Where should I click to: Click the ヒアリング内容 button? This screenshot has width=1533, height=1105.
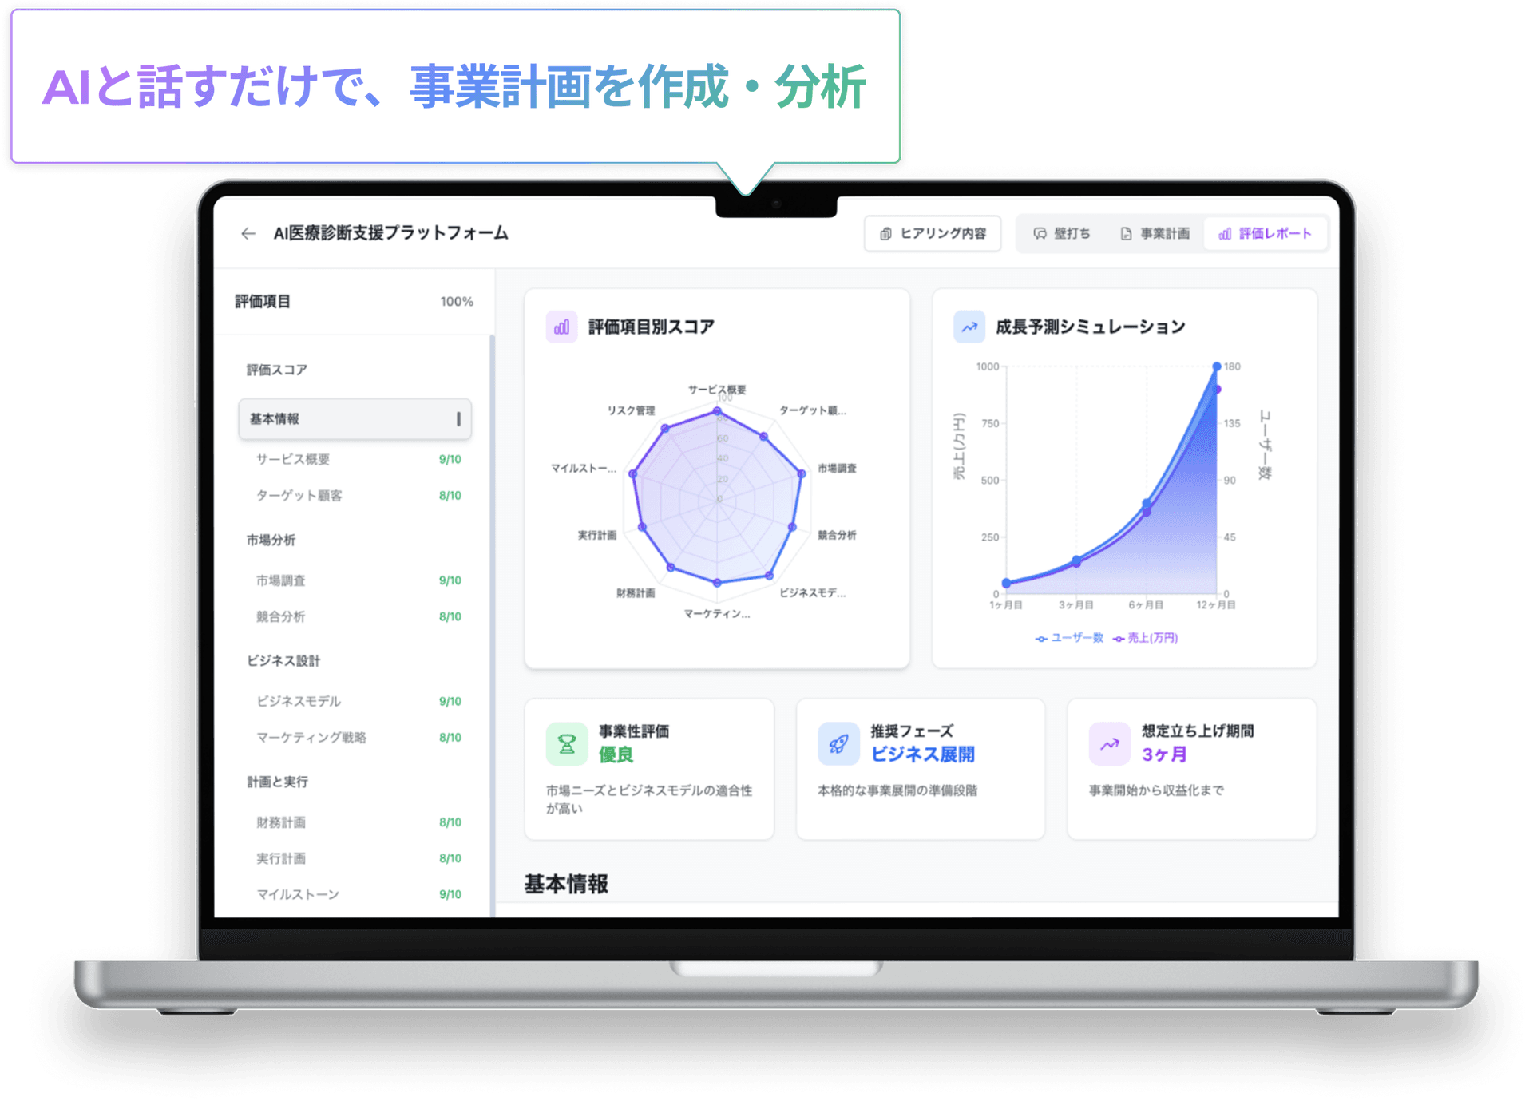coord(933,233)
